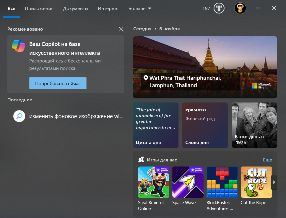This screenshot has width=286, height=218.
Task: Click the recent search magnifier icon
Action: coord(19,116)
